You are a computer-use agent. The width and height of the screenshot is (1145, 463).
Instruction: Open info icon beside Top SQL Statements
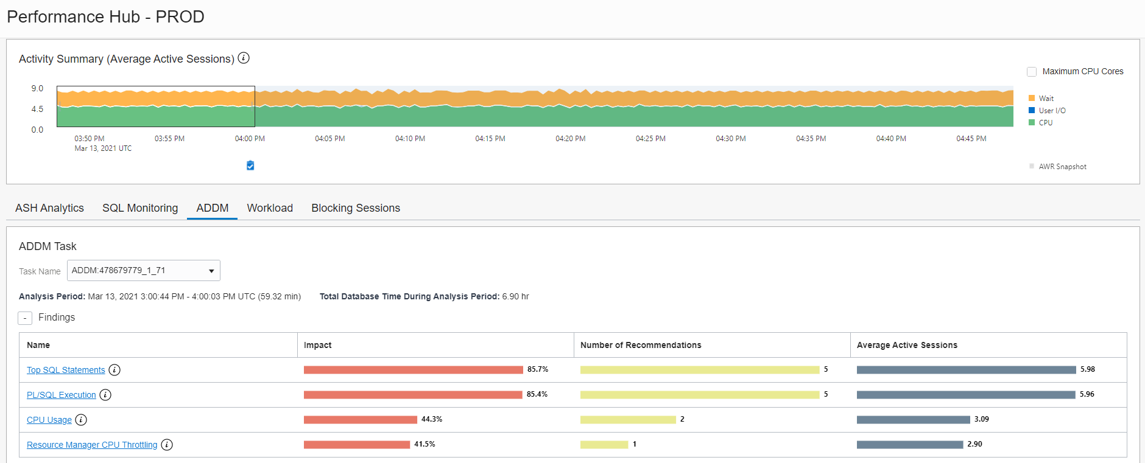tap(114, 370)
